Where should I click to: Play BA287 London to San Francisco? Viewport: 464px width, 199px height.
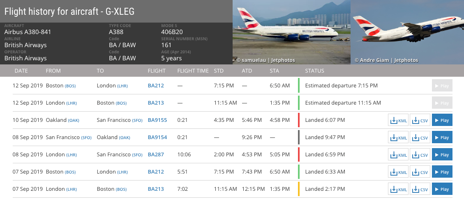click(x=442, y=155)
